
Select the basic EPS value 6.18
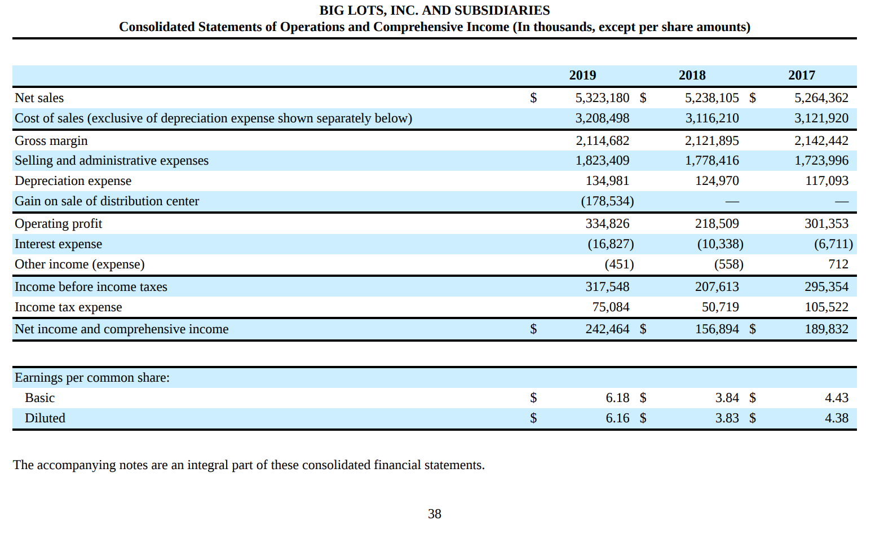point(617,397)
